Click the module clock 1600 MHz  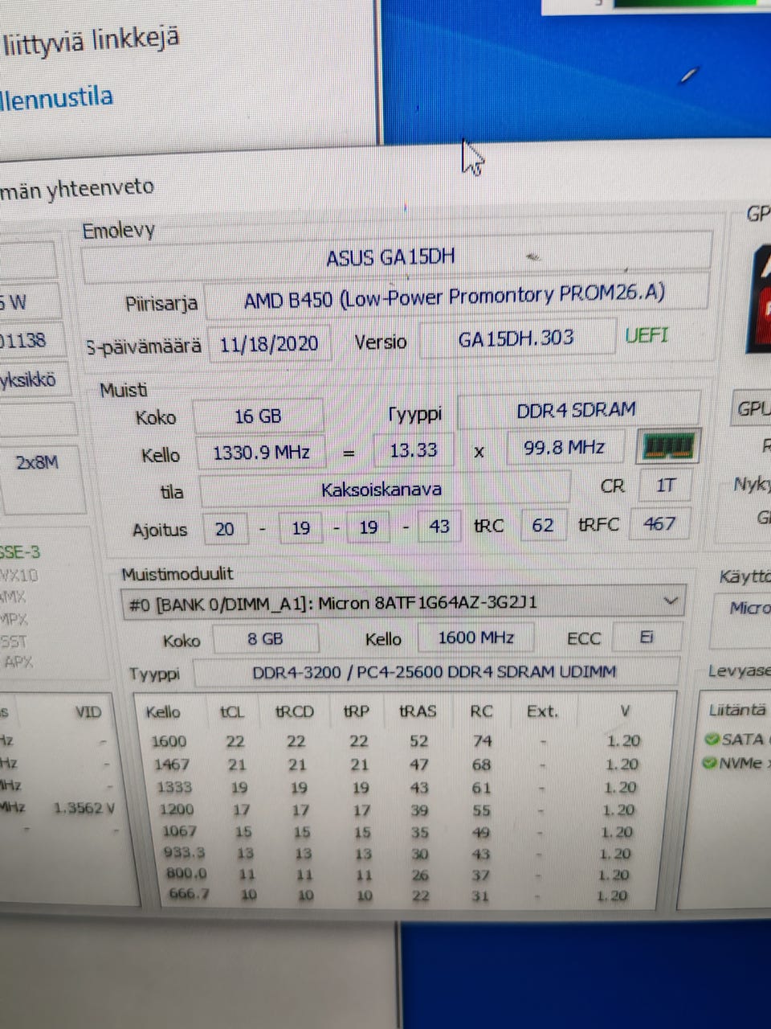(x=476, y=637)
